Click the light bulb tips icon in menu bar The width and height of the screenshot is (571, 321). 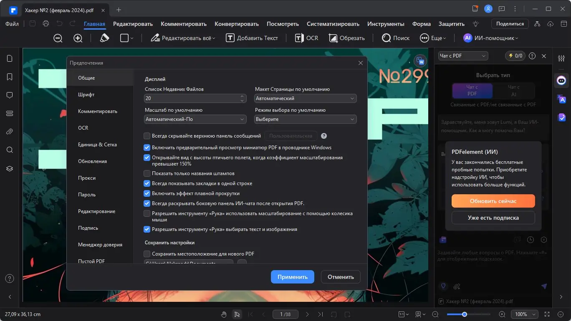pyautogui.click(x=475, y=24)
